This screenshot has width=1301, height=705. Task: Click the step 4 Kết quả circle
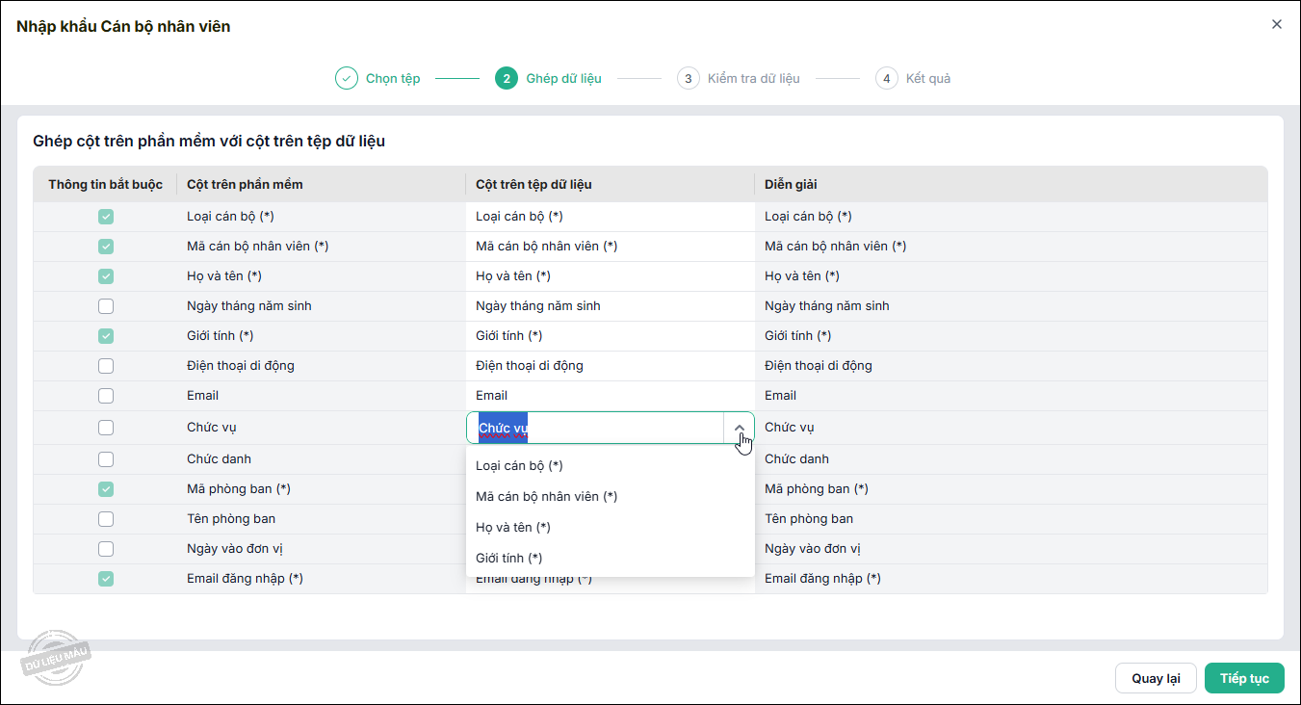887,78
